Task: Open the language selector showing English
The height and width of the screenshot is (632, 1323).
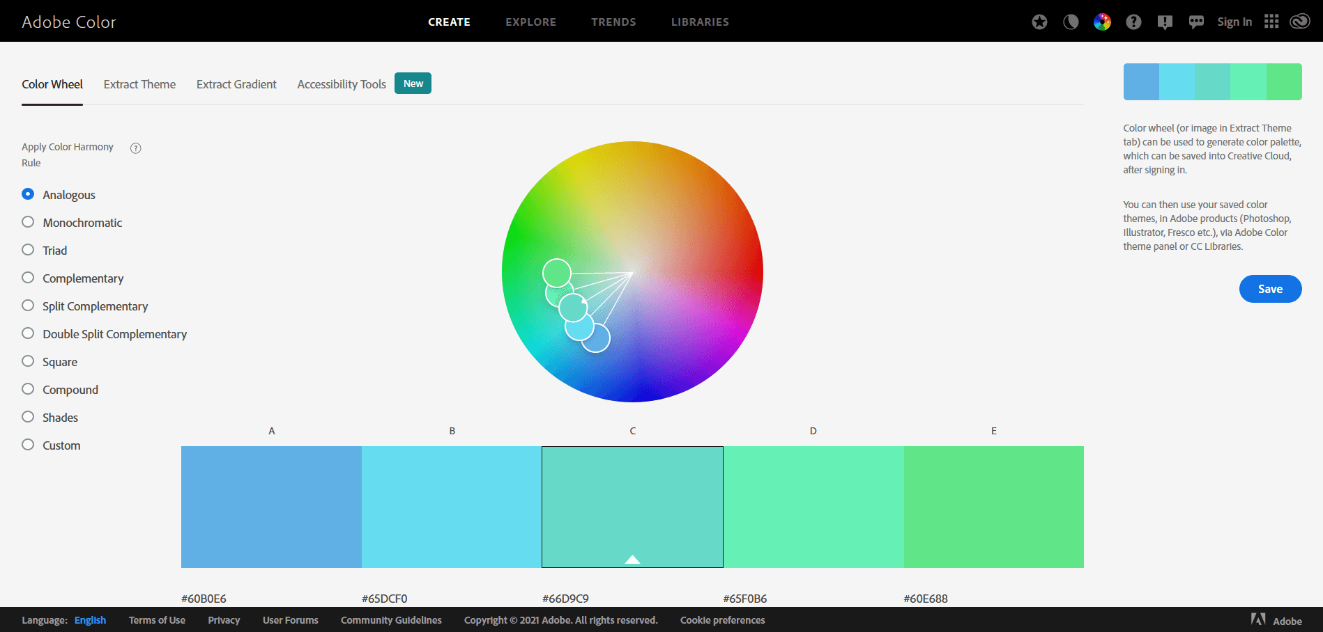Action: pos(90,620)
